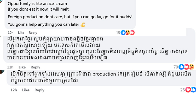Click the heart reaction next to the 26 count
This screenshot has width=196, height=102.
coord(188,90)
